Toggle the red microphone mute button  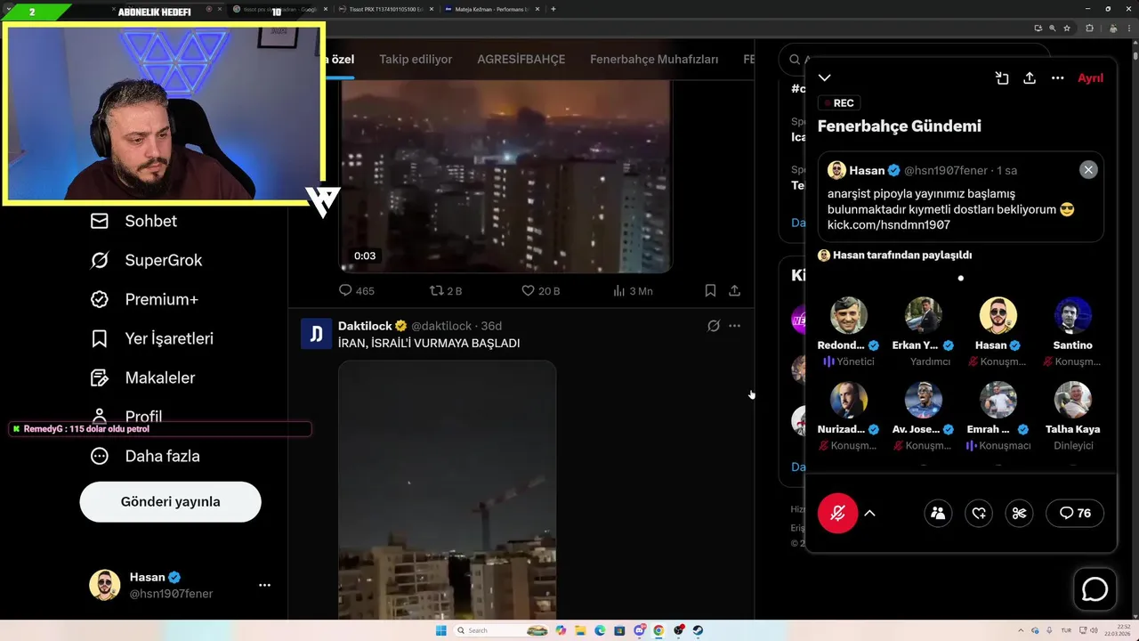coord(837,513)
